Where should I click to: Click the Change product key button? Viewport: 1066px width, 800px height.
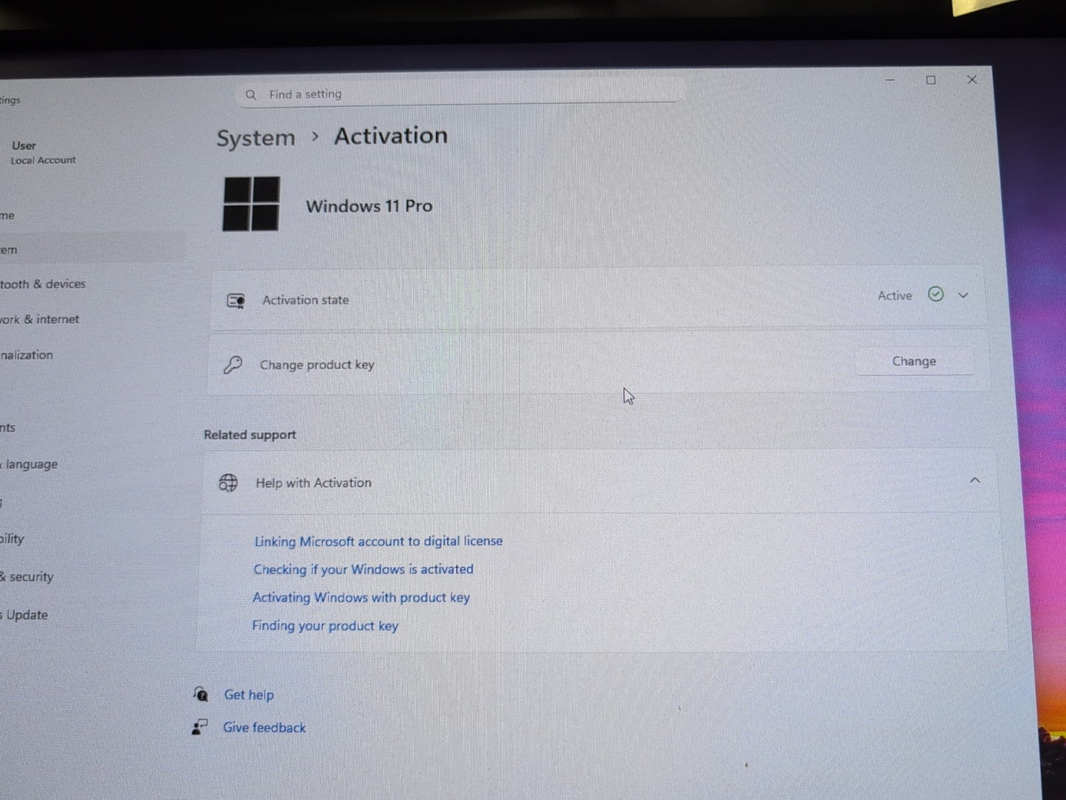coord(914,361)
